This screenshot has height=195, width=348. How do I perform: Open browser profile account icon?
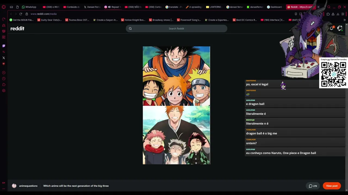click(x=333, y=14)
